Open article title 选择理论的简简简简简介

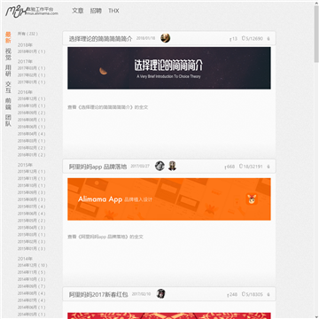coord(100,39)
